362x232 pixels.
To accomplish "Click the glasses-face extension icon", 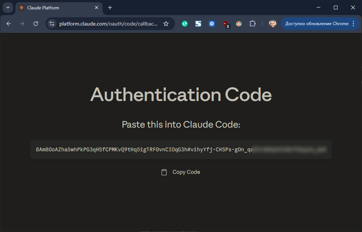I will click(239, 23).
